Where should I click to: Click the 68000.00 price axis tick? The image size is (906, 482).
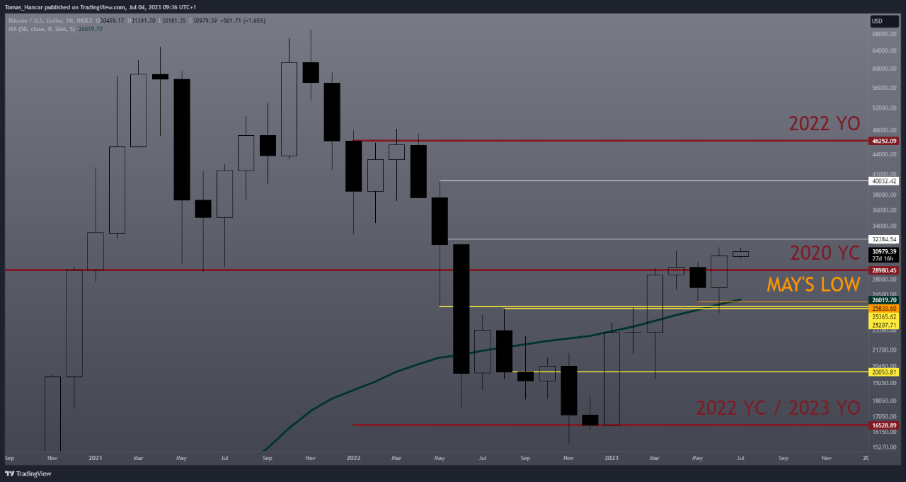point(884,33)
